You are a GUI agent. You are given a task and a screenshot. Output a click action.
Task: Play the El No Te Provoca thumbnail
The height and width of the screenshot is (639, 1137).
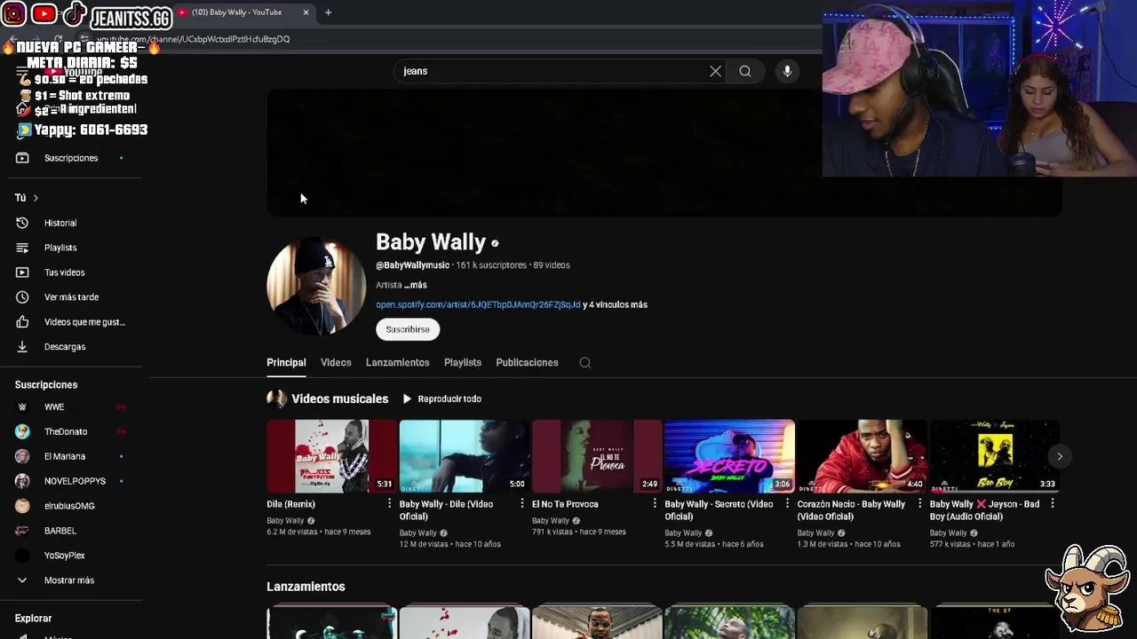point(597,456)
